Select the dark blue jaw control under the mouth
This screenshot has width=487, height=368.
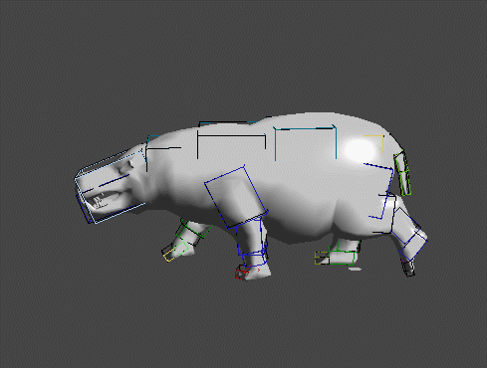pyautogui.click(x=84, y=208)
